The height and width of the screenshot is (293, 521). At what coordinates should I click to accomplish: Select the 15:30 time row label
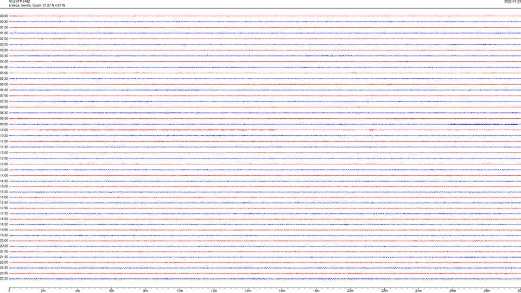point(4,192)
